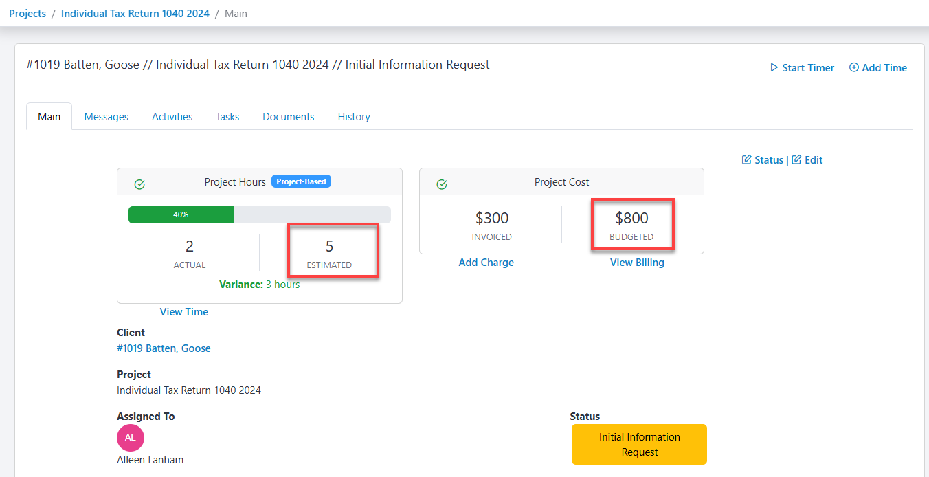Click the 2 Actual hours value
The height and width of the screenshot is (477, 929).
[190, 246]
